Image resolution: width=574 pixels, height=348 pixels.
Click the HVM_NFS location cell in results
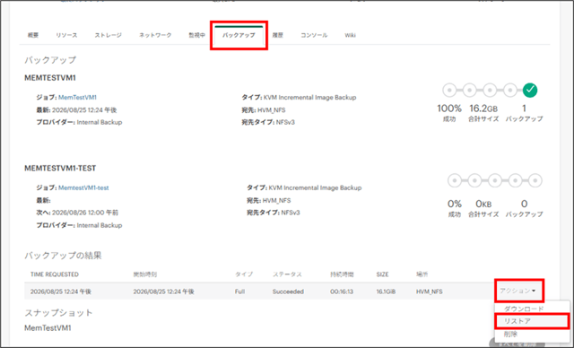[x=429, y=291]
